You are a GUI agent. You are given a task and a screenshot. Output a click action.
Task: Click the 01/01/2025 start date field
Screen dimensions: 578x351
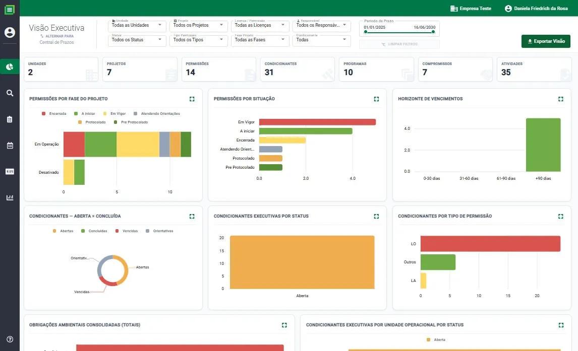point(375,27)
